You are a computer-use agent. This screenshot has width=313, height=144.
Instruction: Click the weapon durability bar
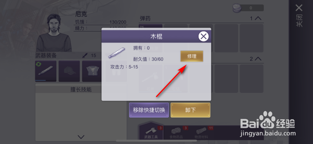click(46, 81)
